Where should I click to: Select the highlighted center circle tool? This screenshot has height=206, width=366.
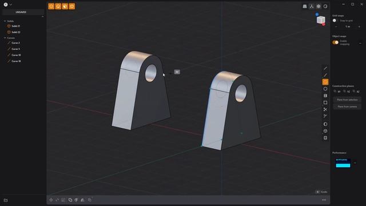[x=325, y=82]
